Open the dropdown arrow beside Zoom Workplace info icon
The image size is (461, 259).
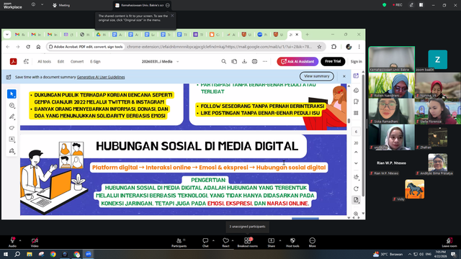(42, 5)
